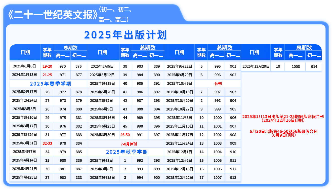
Task: Select the cell "992"
Action: click(x=140, y=161)
